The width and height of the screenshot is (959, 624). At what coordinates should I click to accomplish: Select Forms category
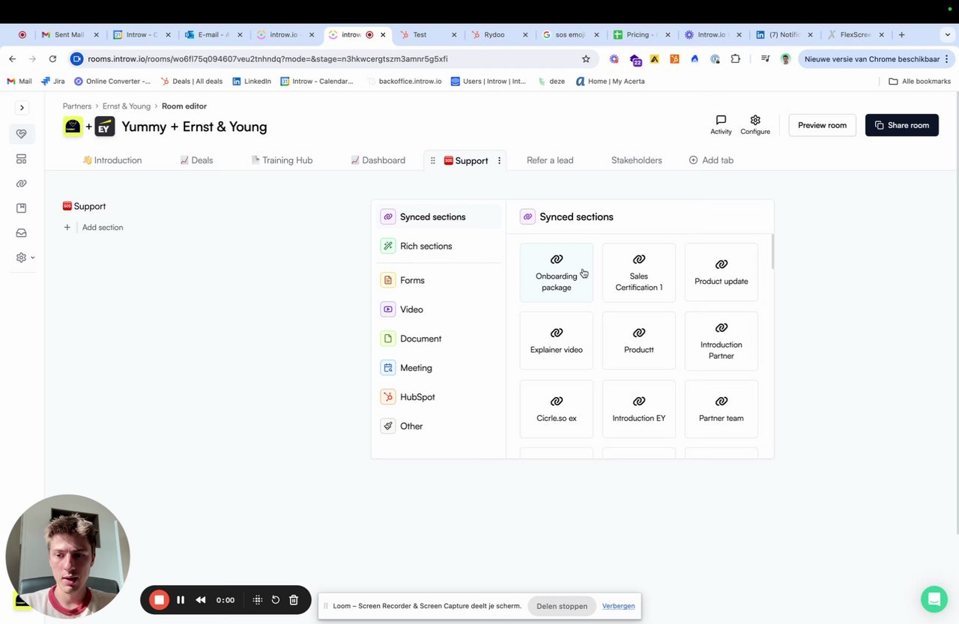(x=439, y=280)
